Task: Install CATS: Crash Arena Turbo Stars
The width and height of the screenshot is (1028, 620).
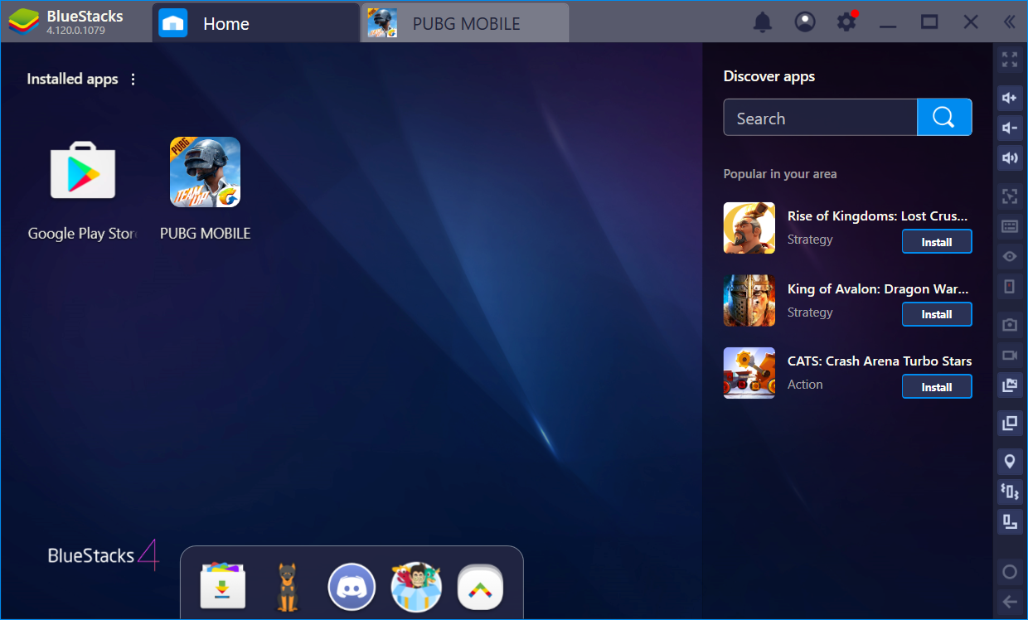Action: click(x=937, y=387)
